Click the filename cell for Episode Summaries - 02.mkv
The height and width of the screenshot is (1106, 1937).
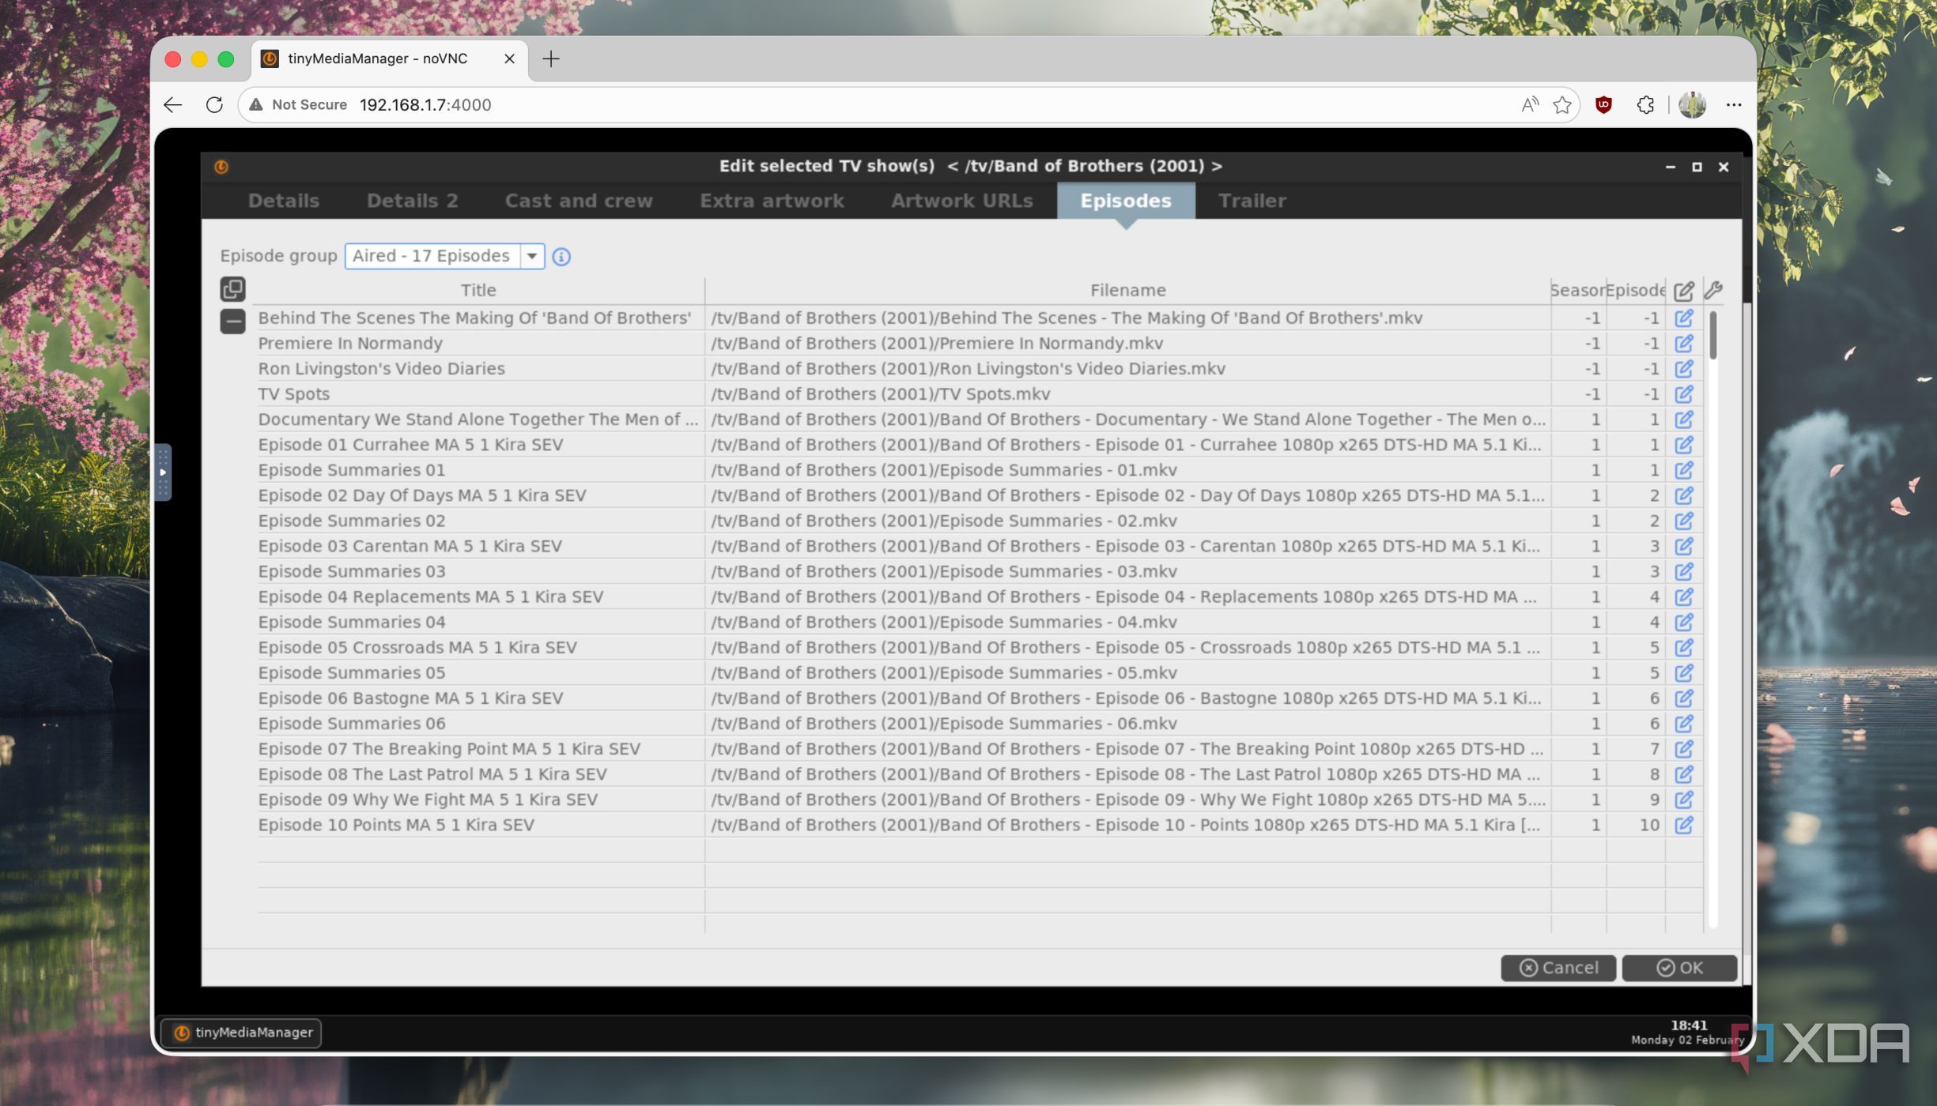(x=1127, y=521)
